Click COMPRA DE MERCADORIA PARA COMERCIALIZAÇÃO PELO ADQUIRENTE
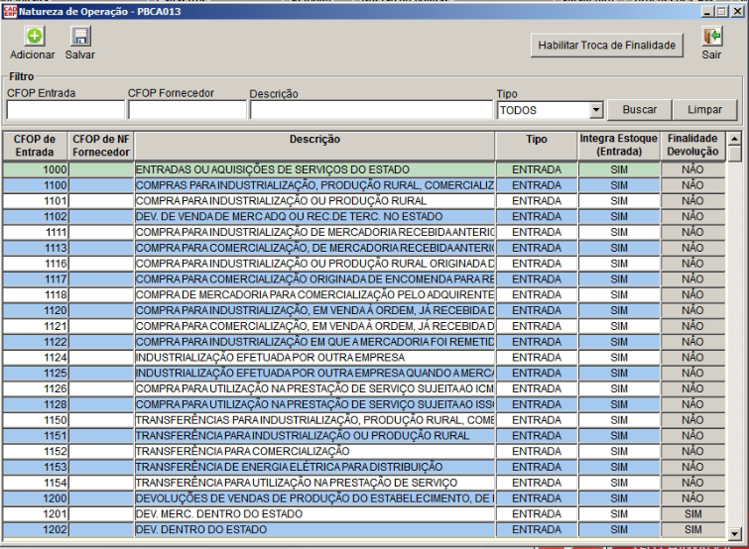Viewport: 749px width, 549px height. click(x=314, y=294)
